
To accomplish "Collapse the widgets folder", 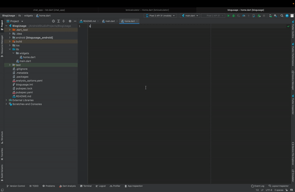I will [13, 53].
